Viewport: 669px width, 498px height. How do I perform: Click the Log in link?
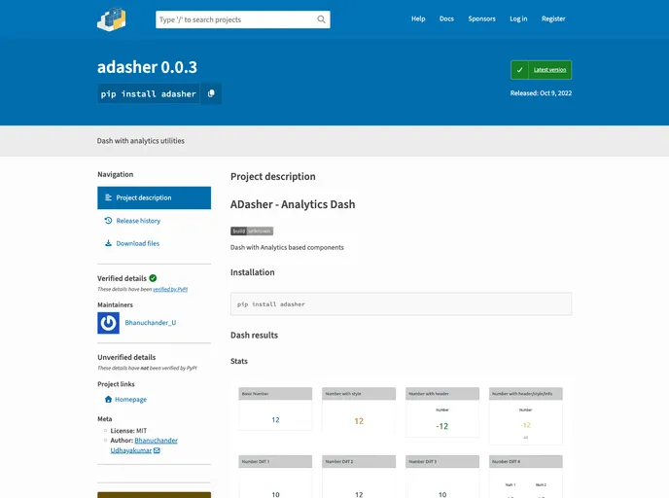518,18
